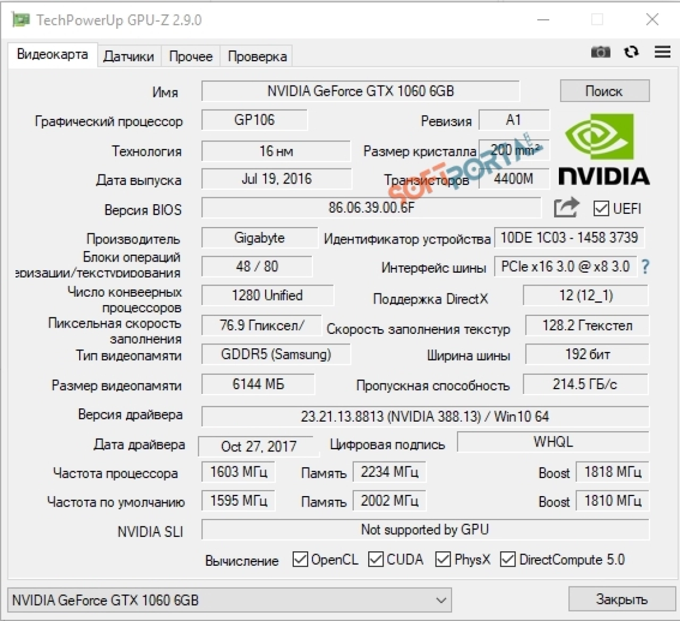The image size is (680, 621).
Task: Click the Oct 27, 2017 driver date
Action: pyautogui.click(x=259, y=446)
